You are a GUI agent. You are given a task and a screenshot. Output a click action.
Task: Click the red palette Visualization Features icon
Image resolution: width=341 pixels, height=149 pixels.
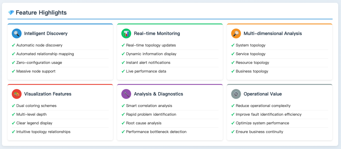tap(17, 94)
